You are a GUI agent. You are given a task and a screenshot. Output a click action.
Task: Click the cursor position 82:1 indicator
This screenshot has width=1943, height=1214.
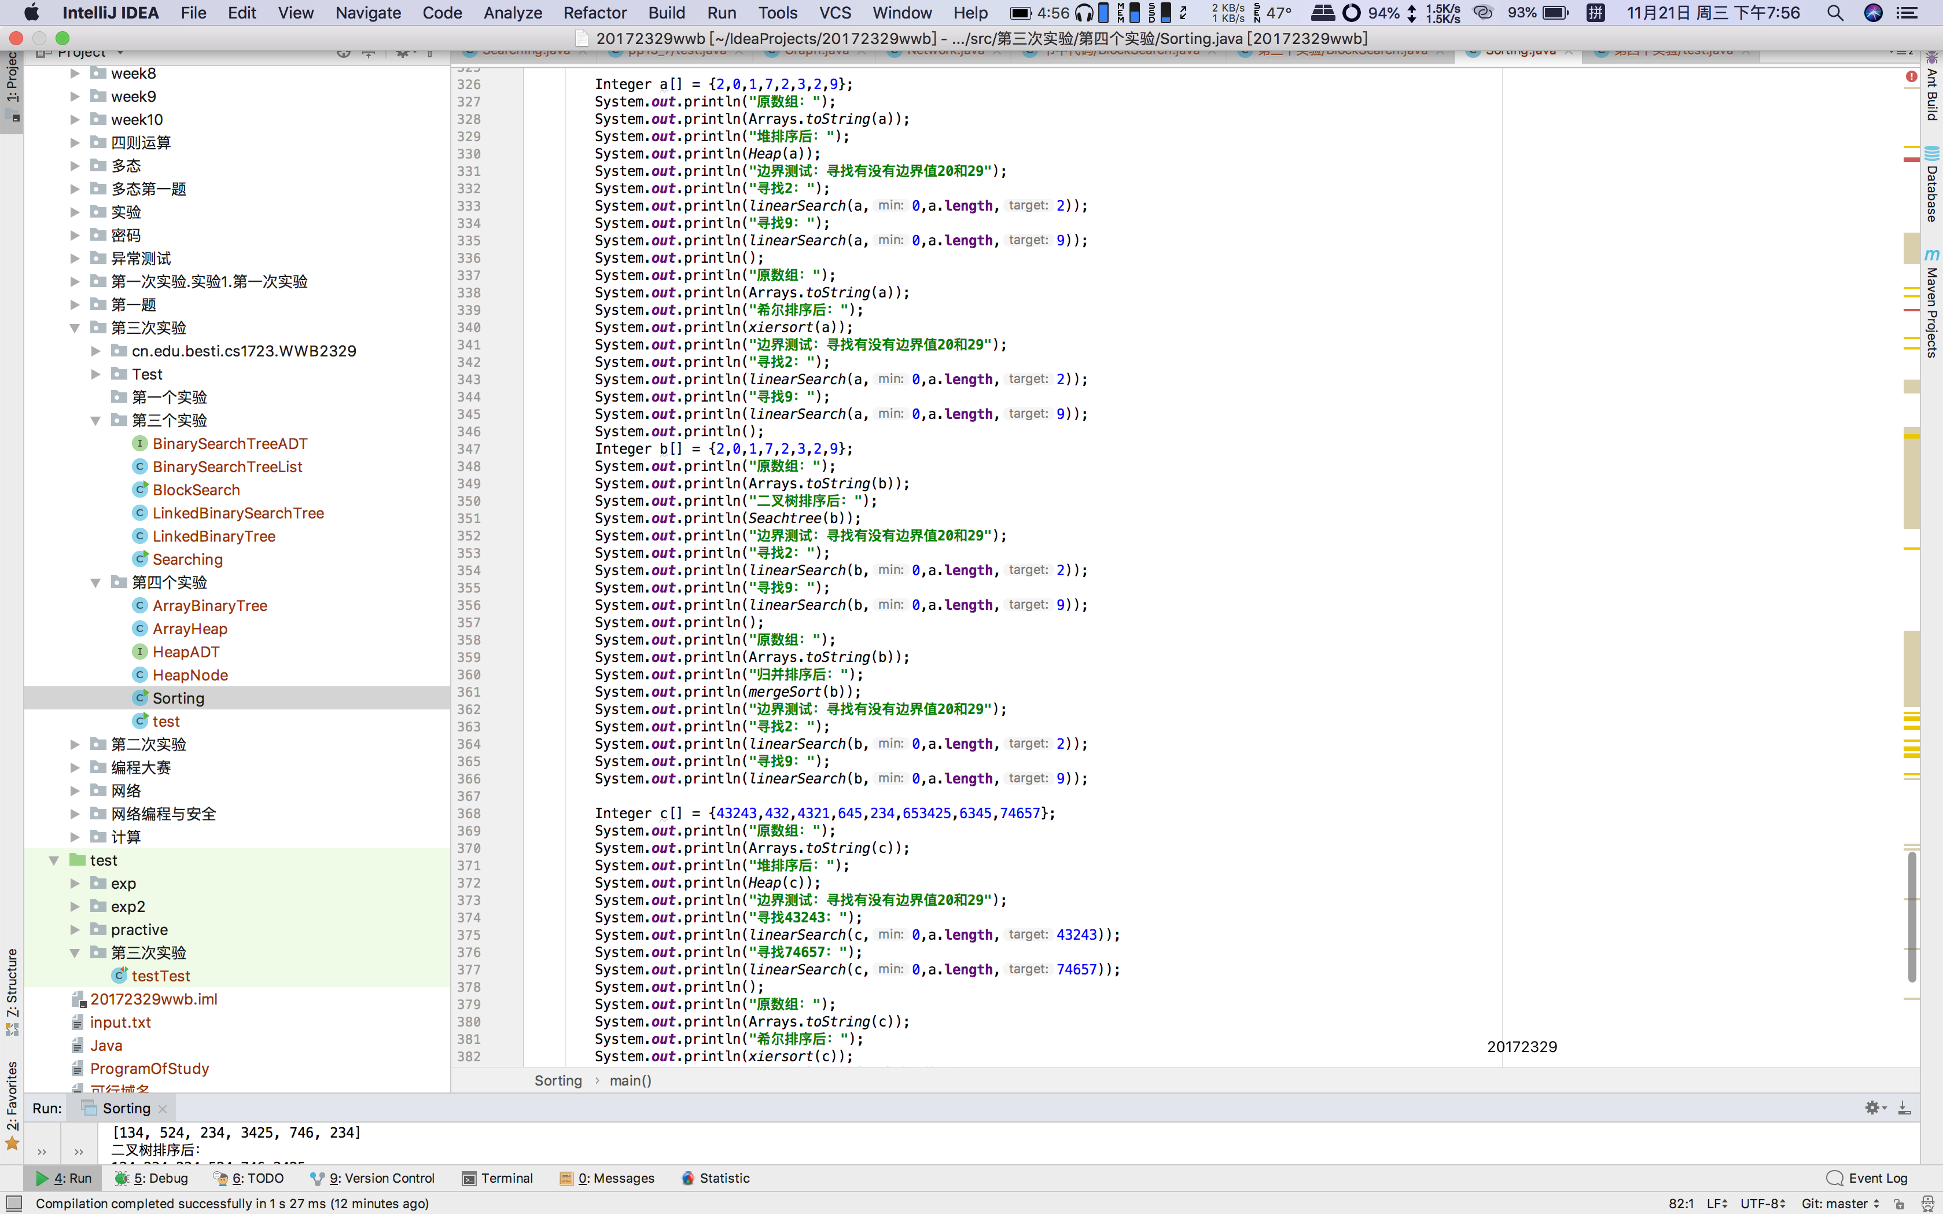1681,1204
